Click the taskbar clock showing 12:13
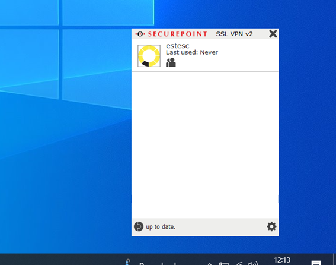Viewport: 336px width, 265px height. (282, 260)
